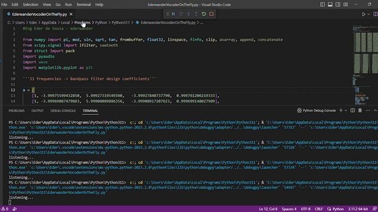Click the last 'listening...' terminal output

point(21,198)
